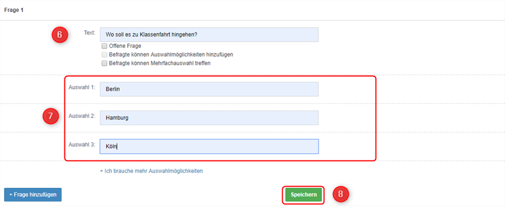Focus the Auswahl 1 field containing Berlin
505x206 pixels.
[209, 89]
